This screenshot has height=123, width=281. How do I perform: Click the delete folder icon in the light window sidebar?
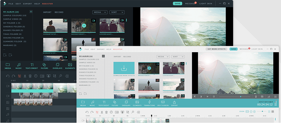[x=86, y=93]
